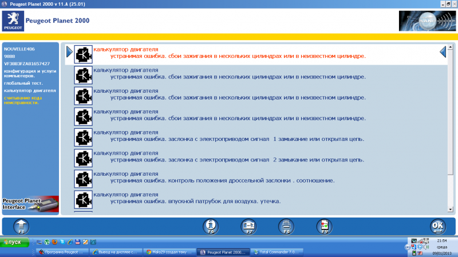Screen dimensions: 458x257
Task: Click engine icon for 'впускной патрубок' fault
Action: coord(83,199)
